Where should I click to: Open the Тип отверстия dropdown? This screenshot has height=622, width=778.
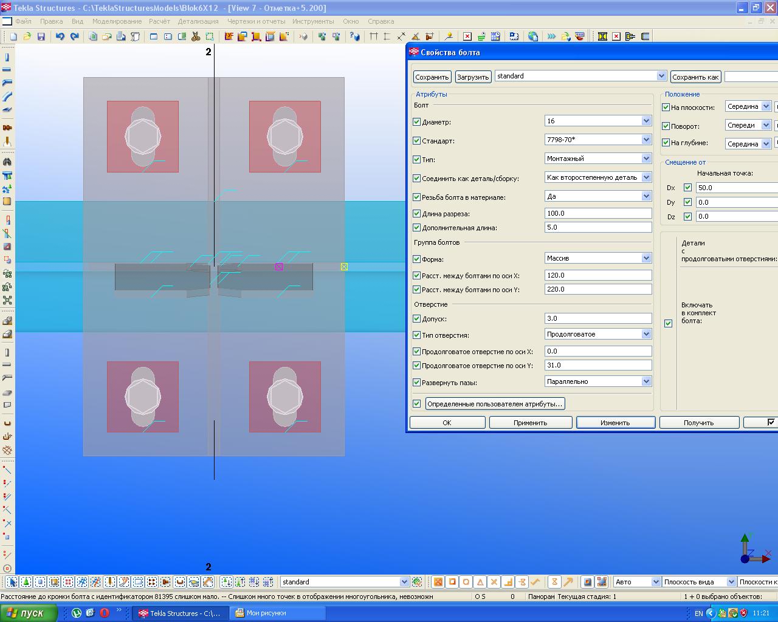[646, 334]
